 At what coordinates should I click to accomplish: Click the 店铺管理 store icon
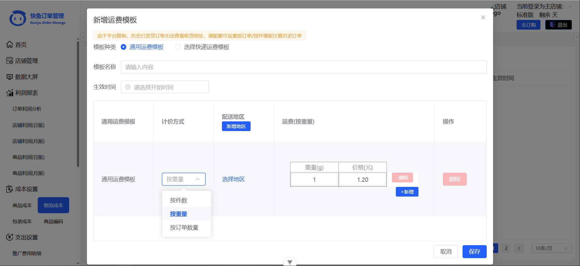click(10, 61)
